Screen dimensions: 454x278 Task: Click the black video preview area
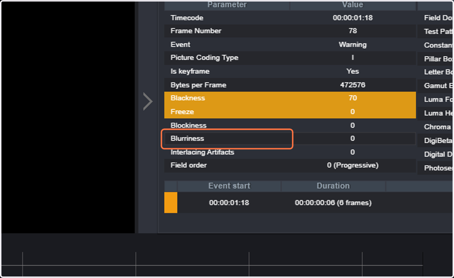tap(68, 117)
